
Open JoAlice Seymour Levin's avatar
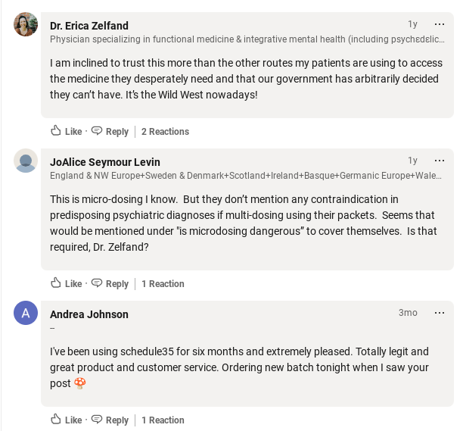[x=26, y=161]
